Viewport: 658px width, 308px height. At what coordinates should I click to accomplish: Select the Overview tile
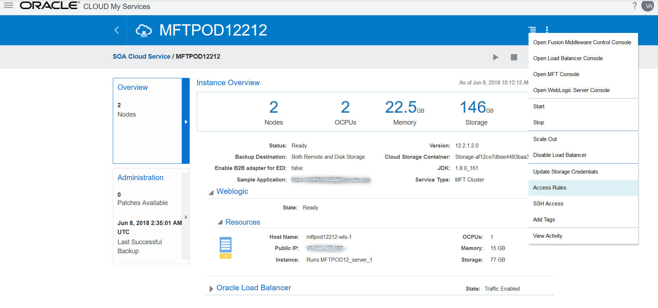click(x=132, y=87)
